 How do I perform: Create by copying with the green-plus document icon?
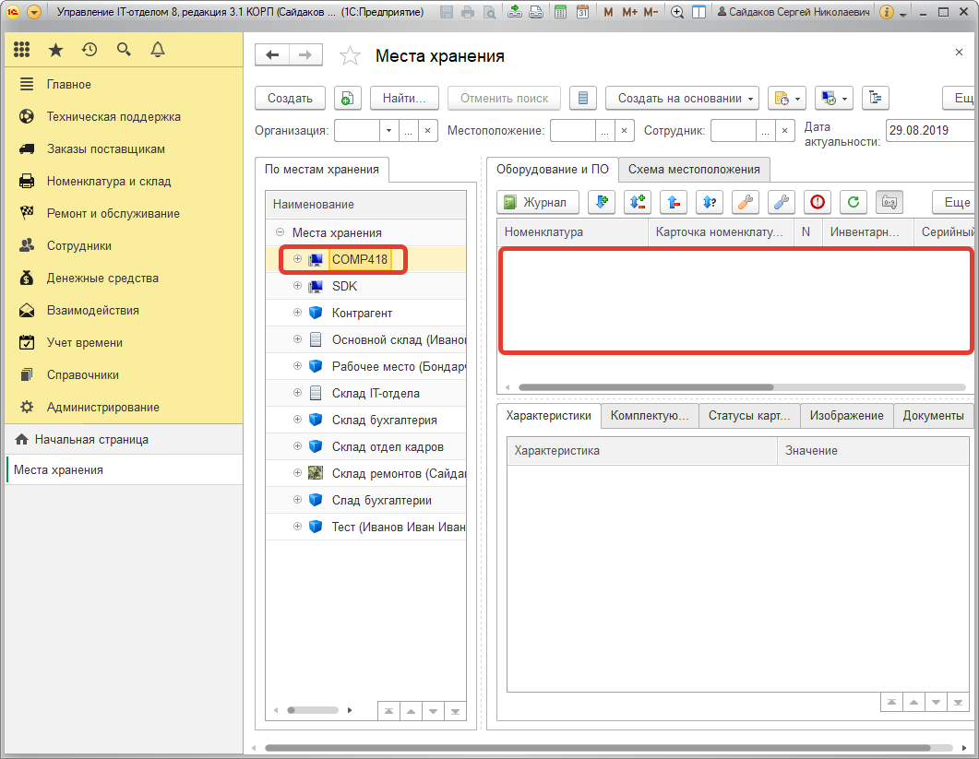pyautogui.click(x=348, y=98)
